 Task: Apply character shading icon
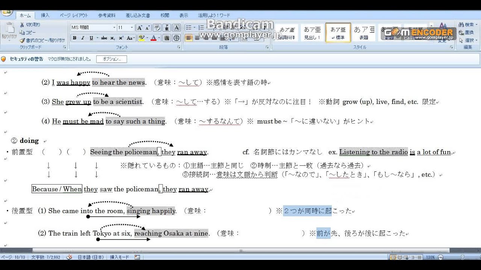[x=167, y=38]
